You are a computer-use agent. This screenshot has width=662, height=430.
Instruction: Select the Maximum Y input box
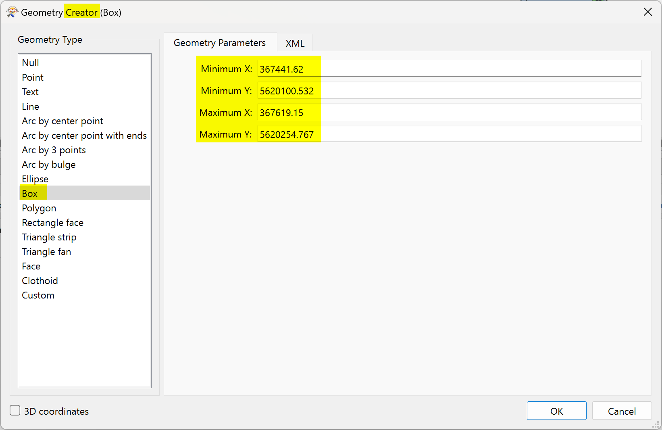click(x=448, y=134)
